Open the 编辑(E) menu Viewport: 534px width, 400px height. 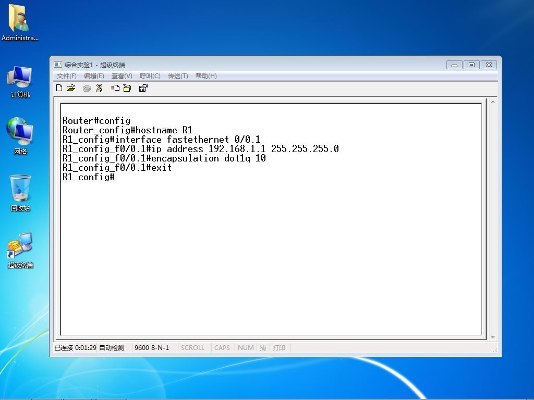94,76
